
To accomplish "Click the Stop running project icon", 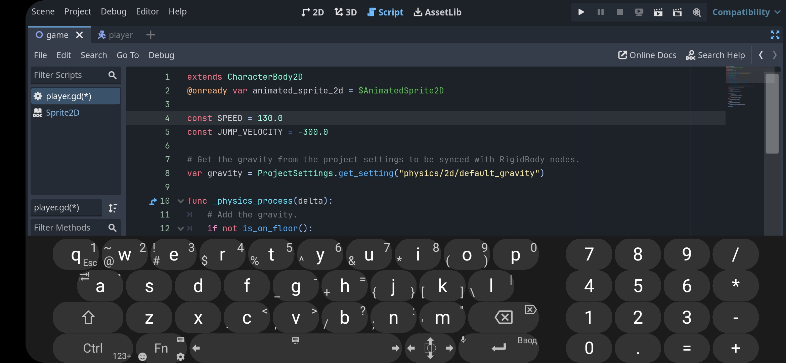I will pyautogui.click(x=620, y=12).
